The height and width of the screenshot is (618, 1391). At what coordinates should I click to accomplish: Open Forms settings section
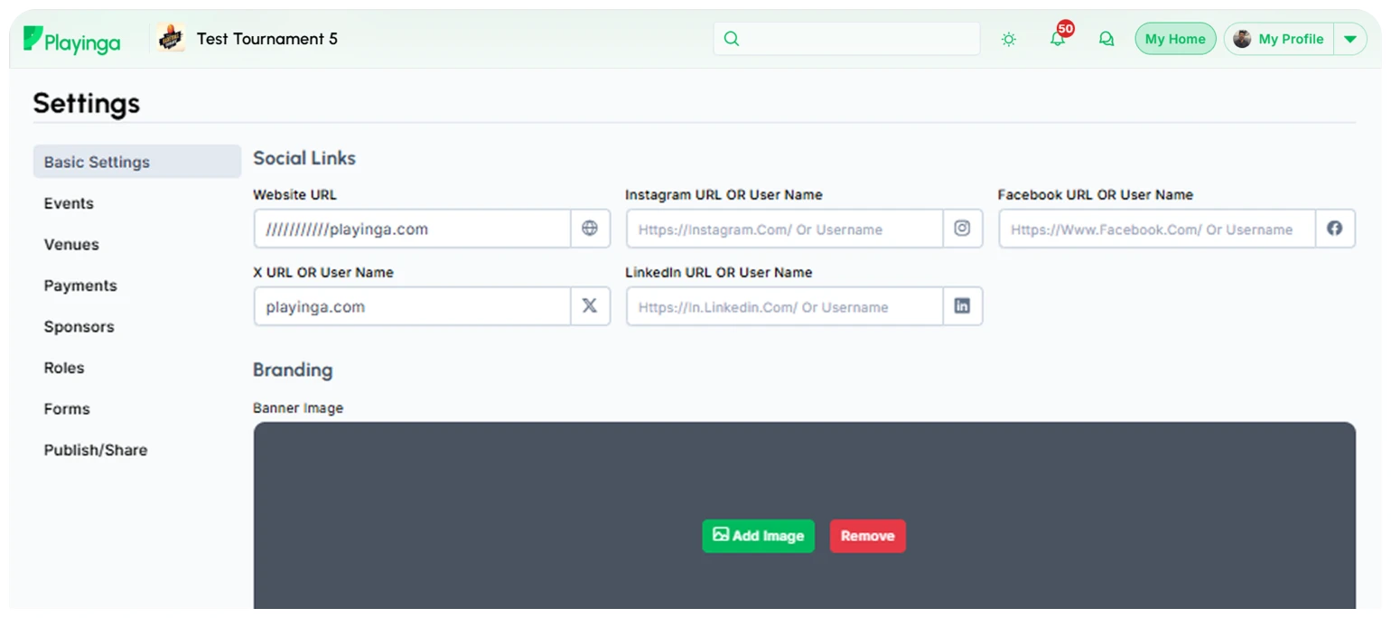coord(67,408)
